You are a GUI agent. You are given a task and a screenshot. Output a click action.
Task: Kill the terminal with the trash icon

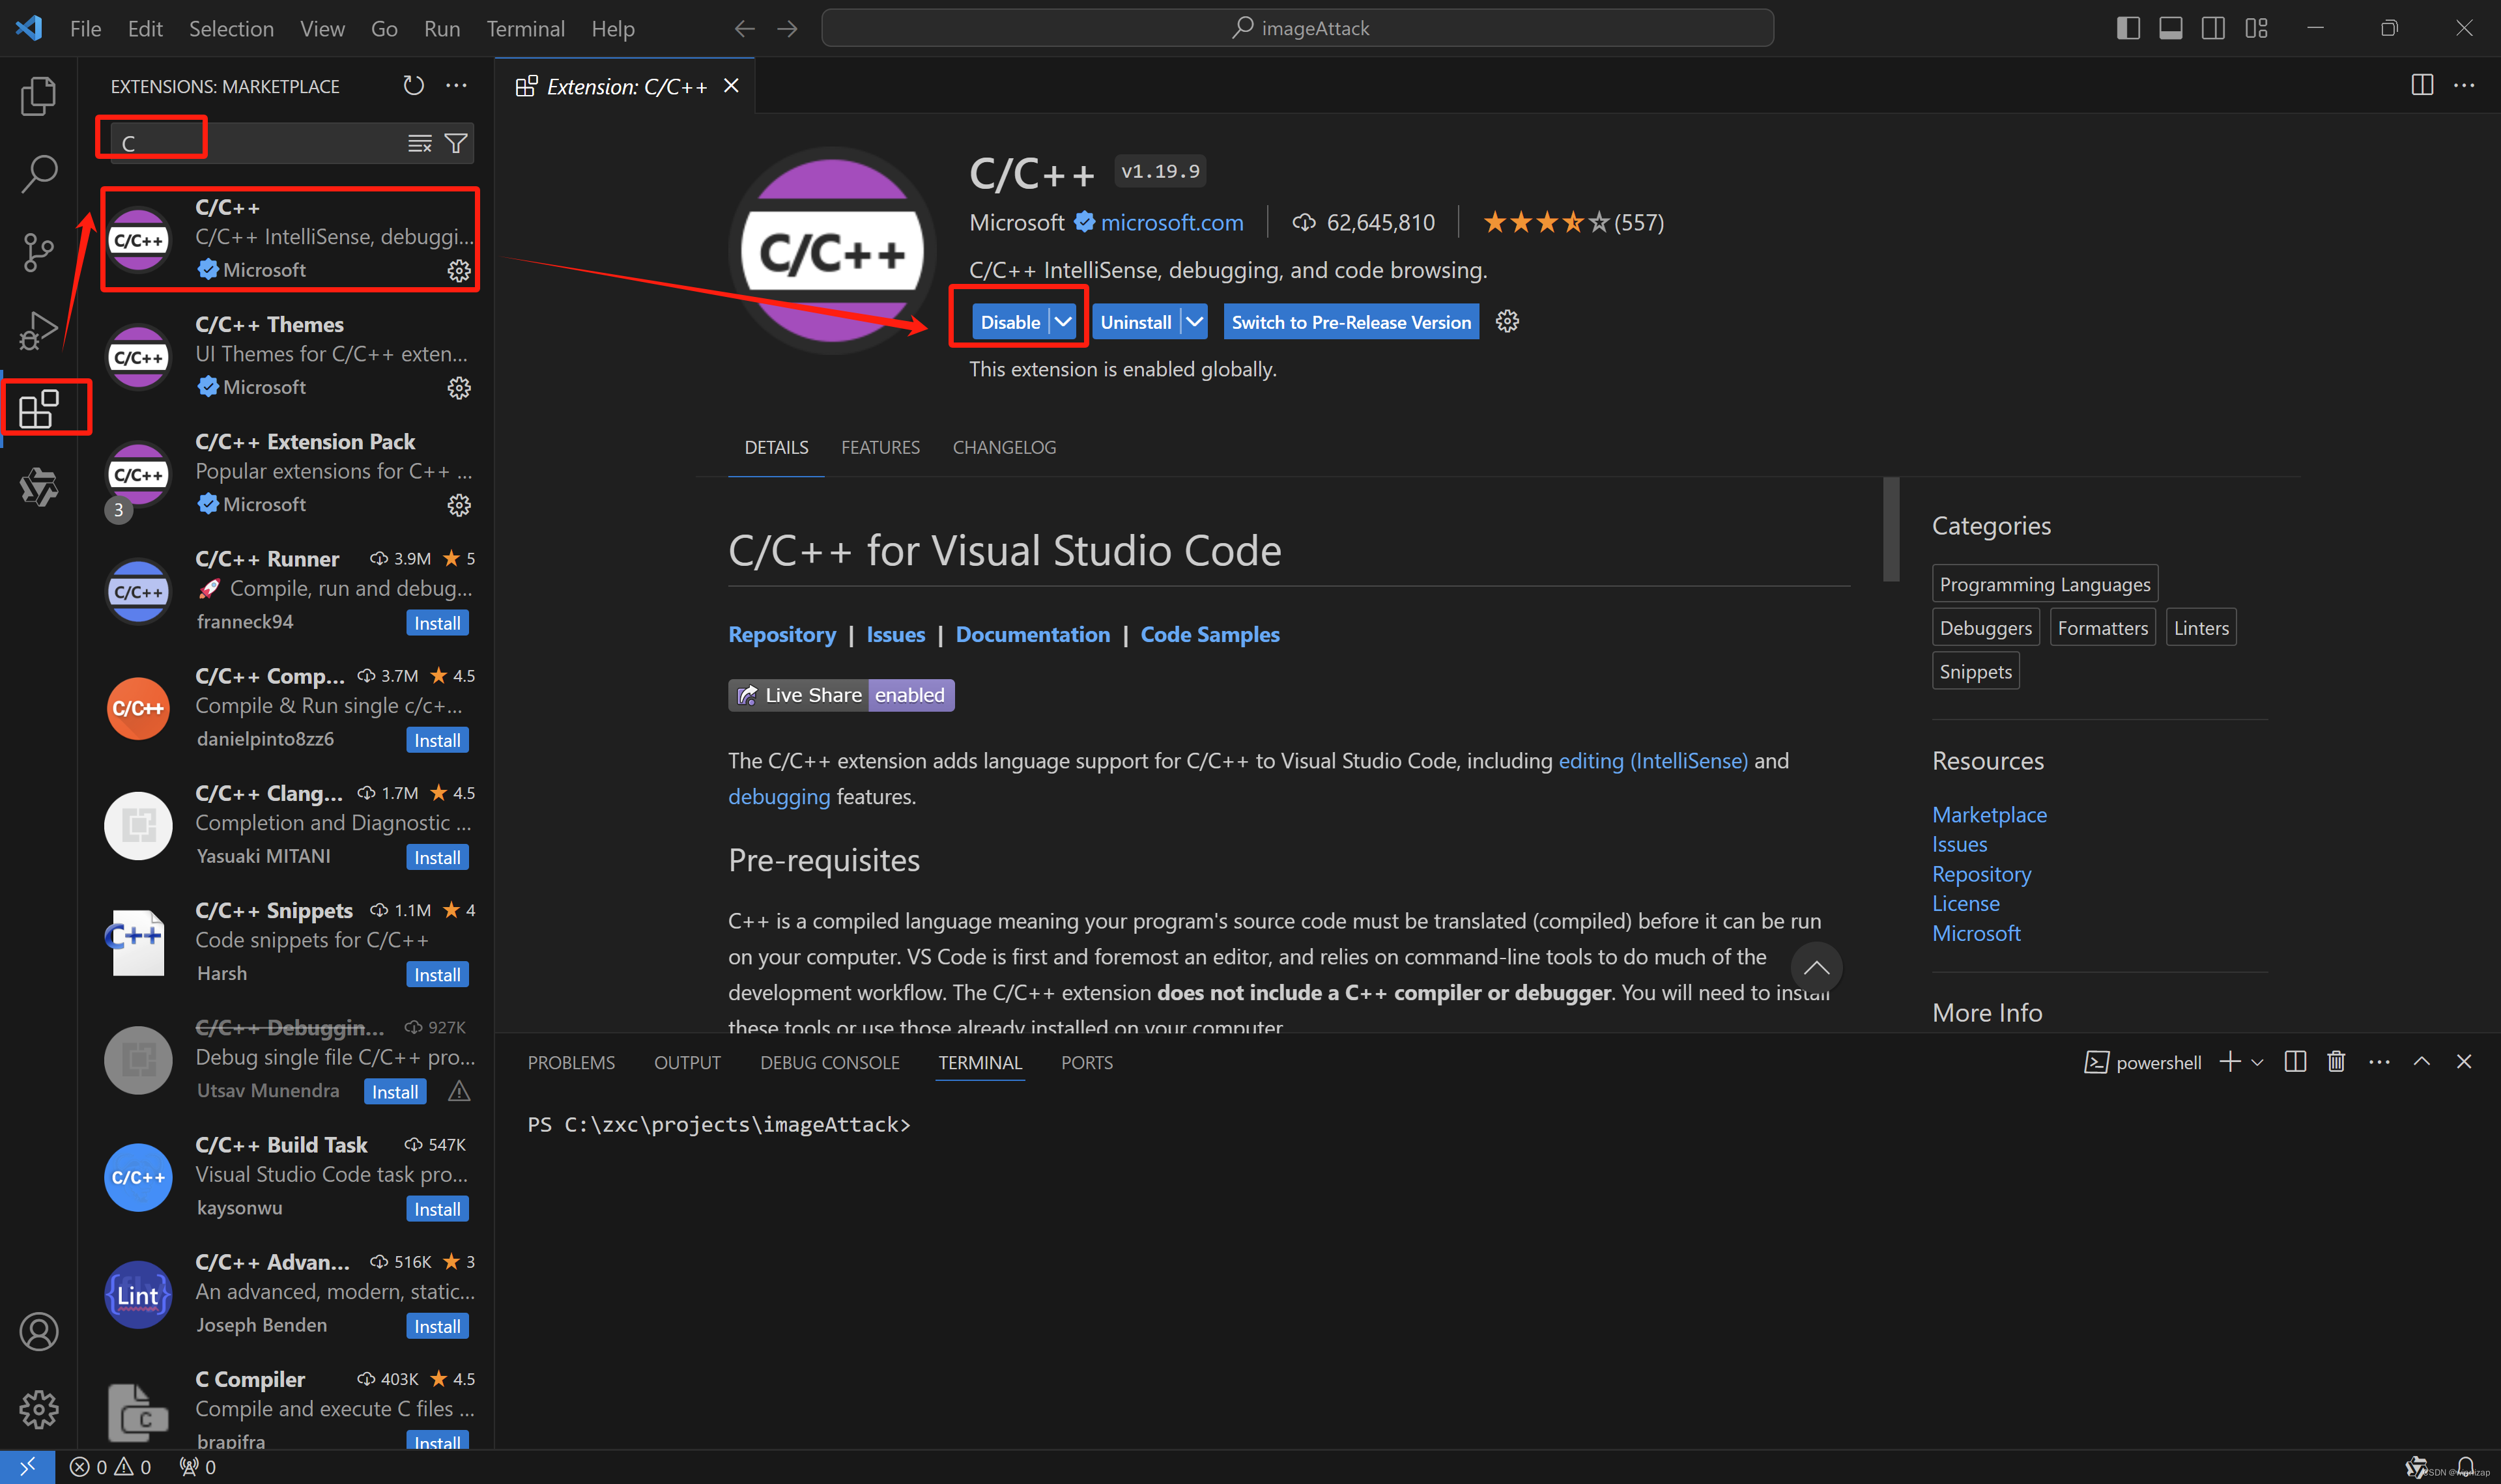click(2336, 1062)
